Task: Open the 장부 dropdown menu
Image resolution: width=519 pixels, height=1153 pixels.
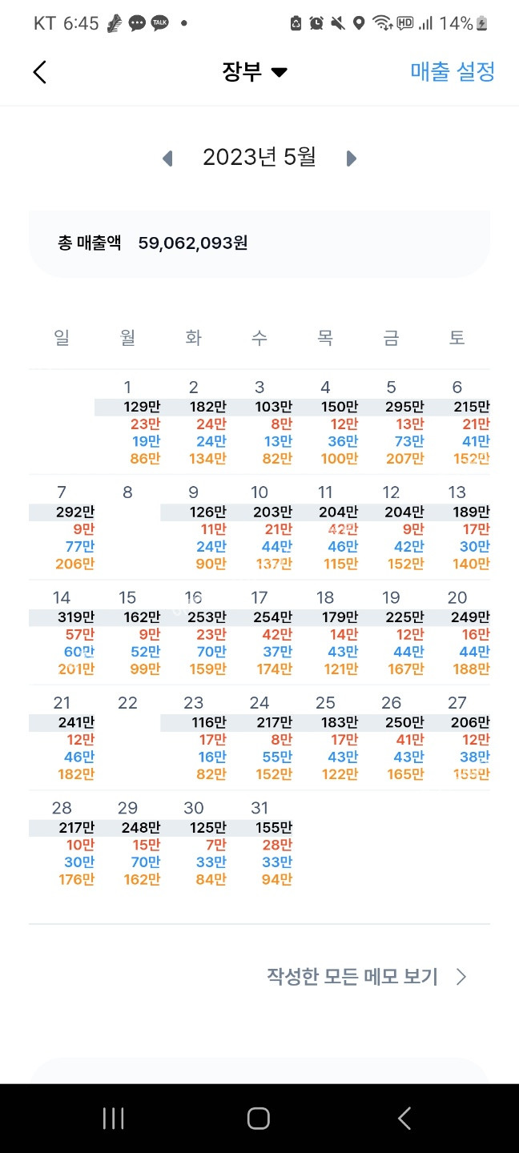Action: (x=254, y=72)
